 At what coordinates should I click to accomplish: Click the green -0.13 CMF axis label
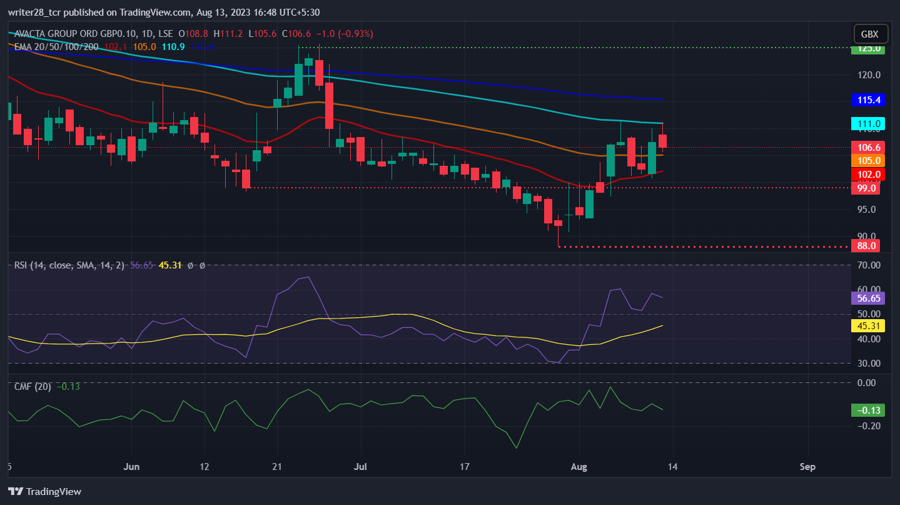[868, 411]
